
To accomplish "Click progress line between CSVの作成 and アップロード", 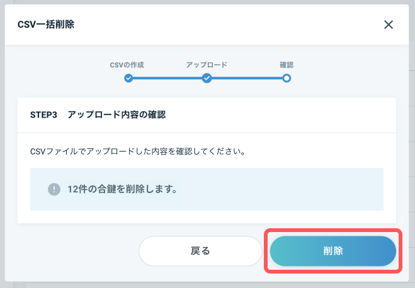I will pyautogui.click(x=168, y=78).
